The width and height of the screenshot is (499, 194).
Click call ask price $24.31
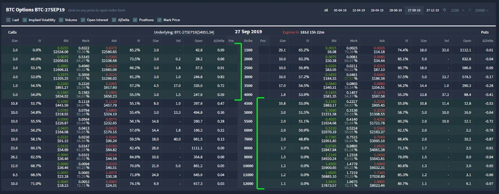coord(111,186)
